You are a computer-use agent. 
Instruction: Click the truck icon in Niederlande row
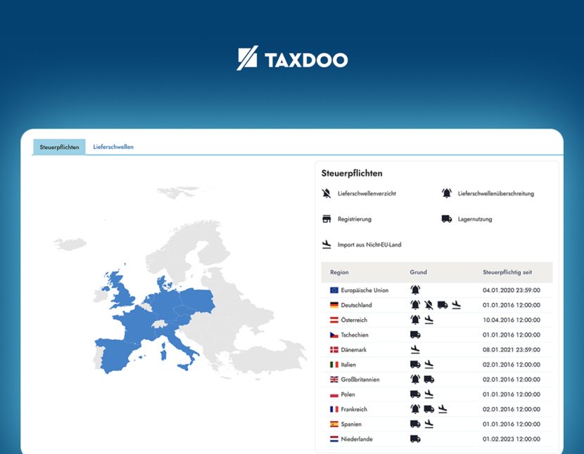click(x=415, y=439)
